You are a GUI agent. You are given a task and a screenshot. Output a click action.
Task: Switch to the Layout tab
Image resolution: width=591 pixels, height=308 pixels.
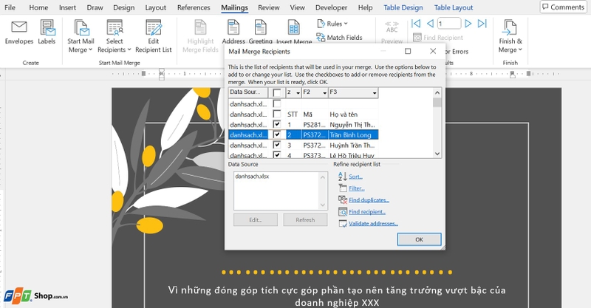156,7
